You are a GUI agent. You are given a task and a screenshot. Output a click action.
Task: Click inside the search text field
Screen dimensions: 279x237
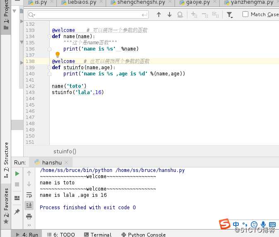click(x=88, y=15)
